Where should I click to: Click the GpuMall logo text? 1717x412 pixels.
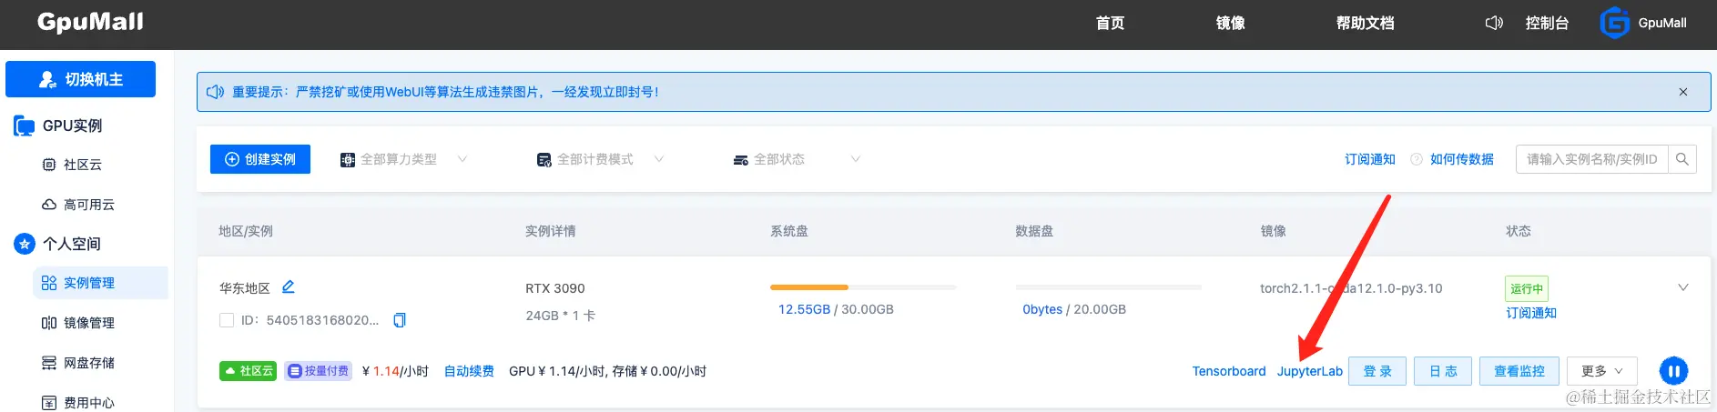90,23
